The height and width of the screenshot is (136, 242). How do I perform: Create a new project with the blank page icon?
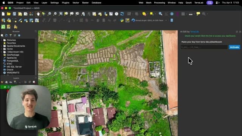point(3,14)
